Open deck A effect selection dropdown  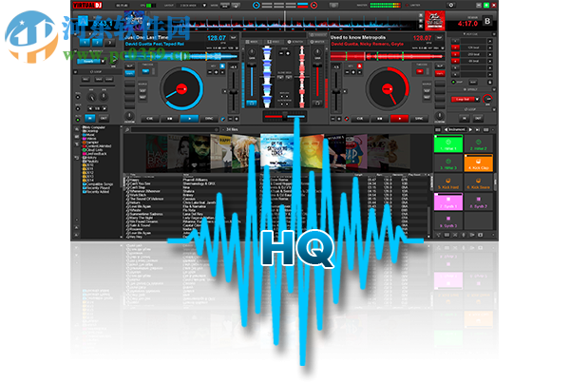tap(104, 62)
